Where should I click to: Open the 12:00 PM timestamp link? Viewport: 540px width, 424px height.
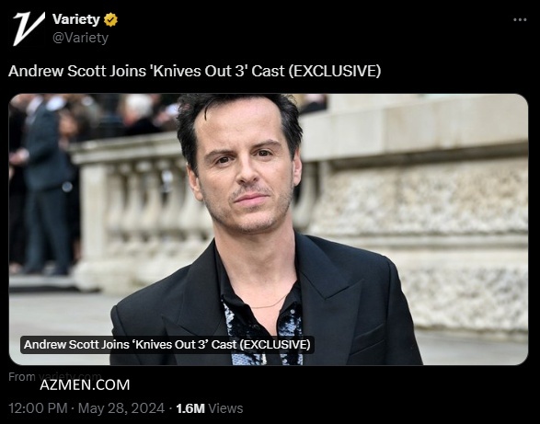38,408
